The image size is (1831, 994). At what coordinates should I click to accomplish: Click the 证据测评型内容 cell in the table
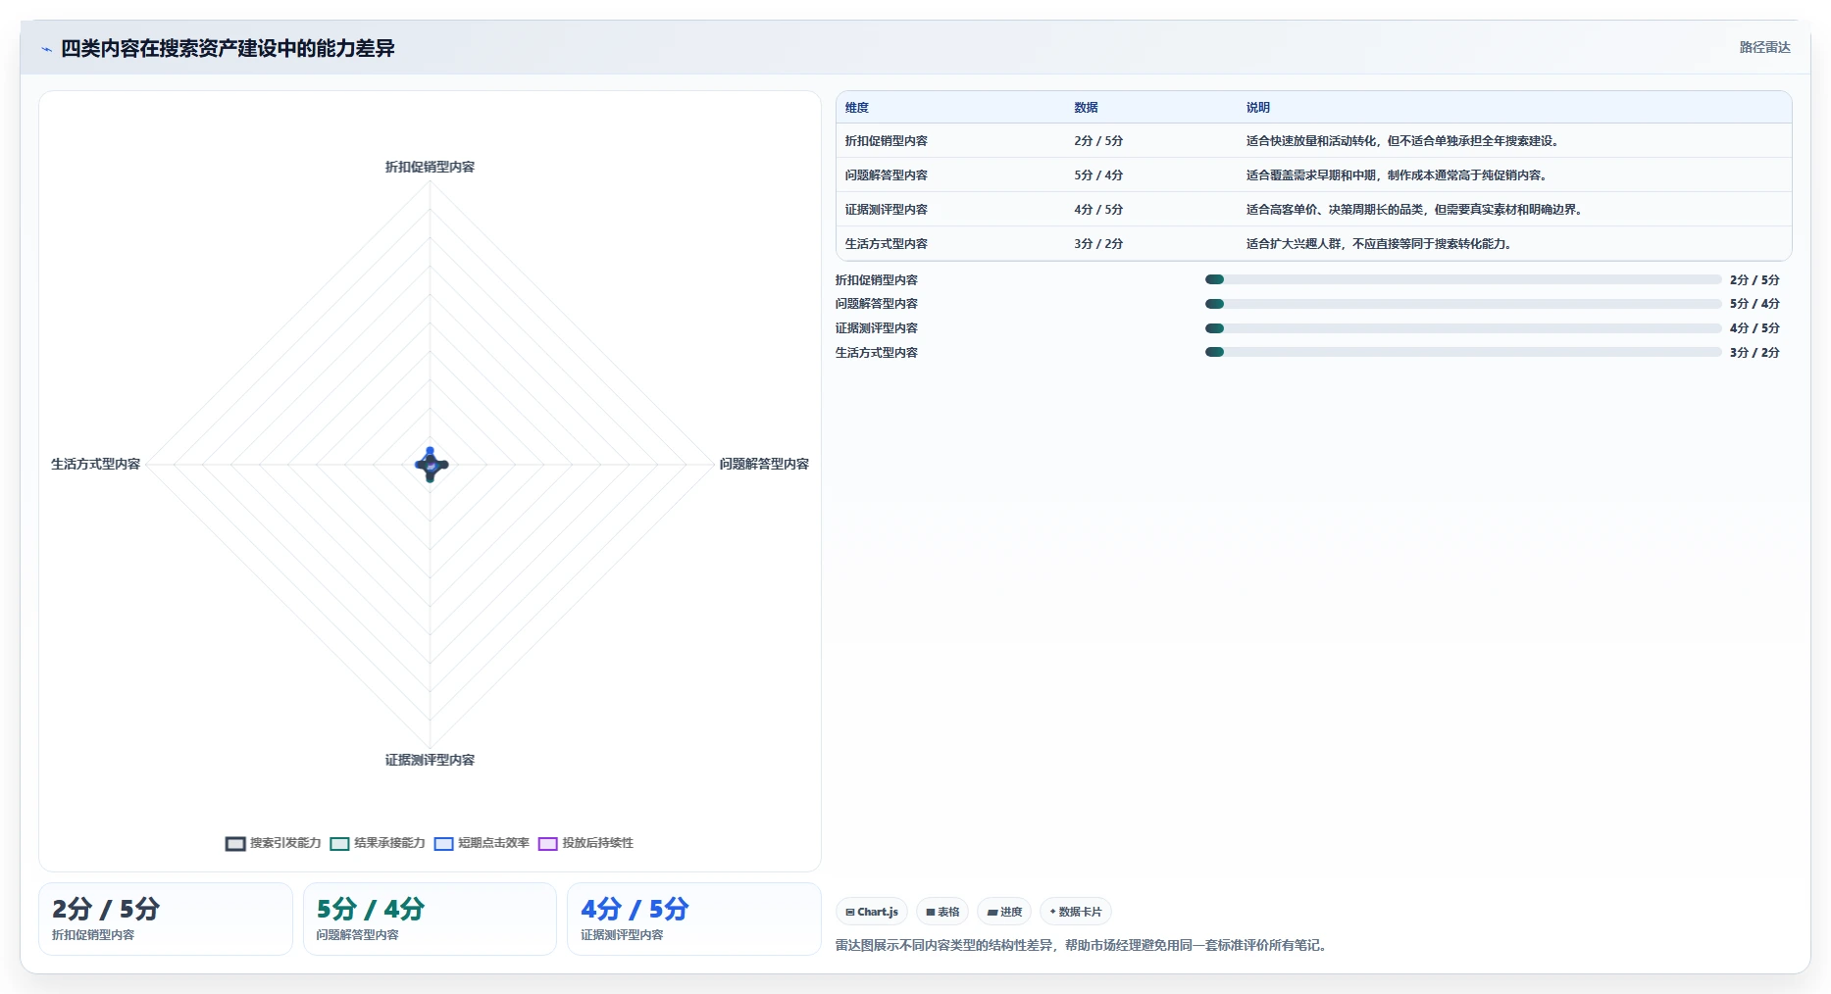(887, 210)
